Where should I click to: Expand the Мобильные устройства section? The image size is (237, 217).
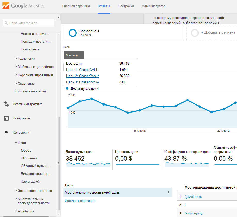(x=16, y=67)
